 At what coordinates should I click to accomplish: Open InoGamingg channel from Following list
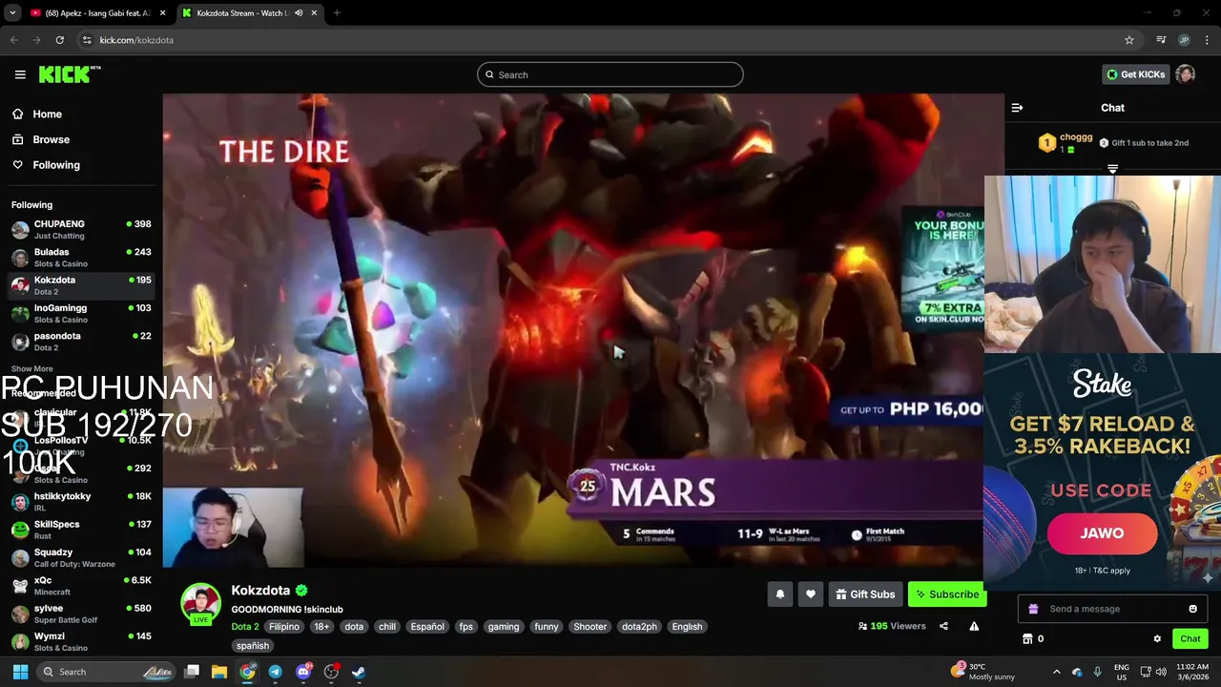click(x=81, y=314)
